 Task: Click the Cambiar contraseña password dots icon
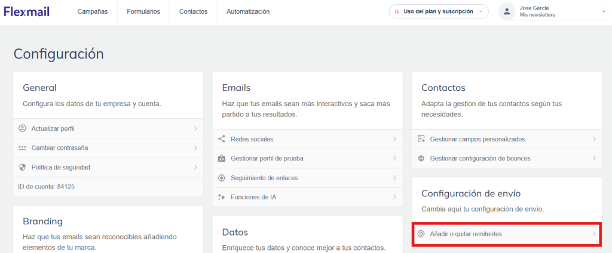tap(22, 148)
